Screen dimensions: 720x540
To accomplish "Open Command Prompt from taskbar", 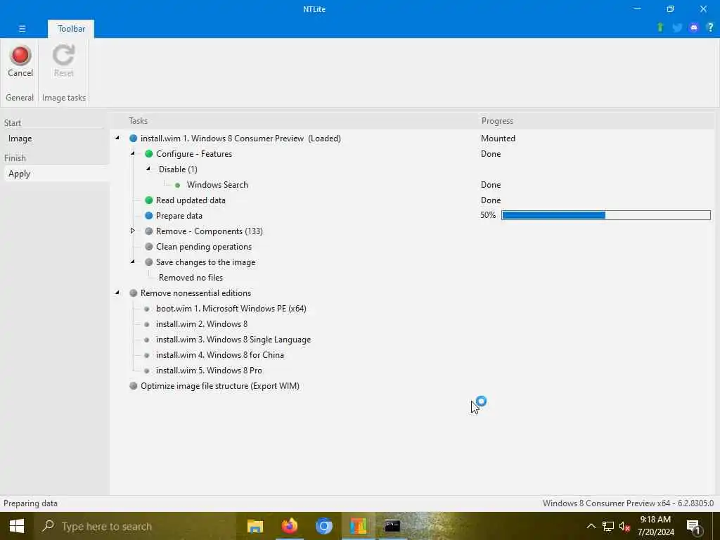I will click(392, 526).
